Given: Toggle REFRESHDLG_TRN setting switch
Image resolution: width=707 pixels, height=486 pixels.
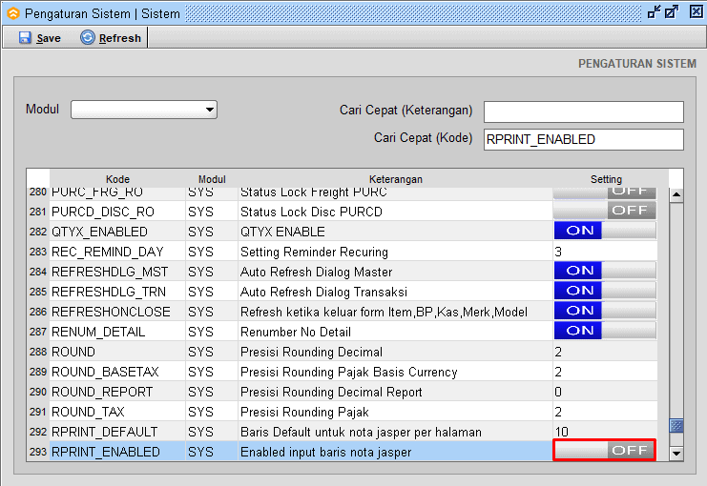Looking at the screenshot, I should pos(605,291).
